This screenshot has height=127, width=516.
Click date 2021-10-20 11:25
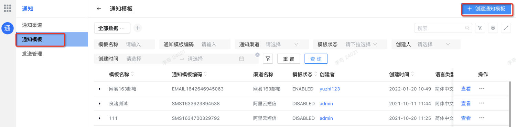pyautogui.click(x=410, y=118)
